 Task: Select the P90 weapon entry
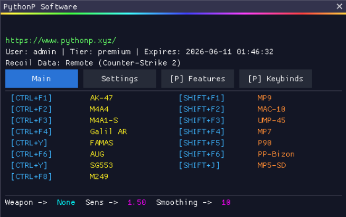click(x=265, y=143)
